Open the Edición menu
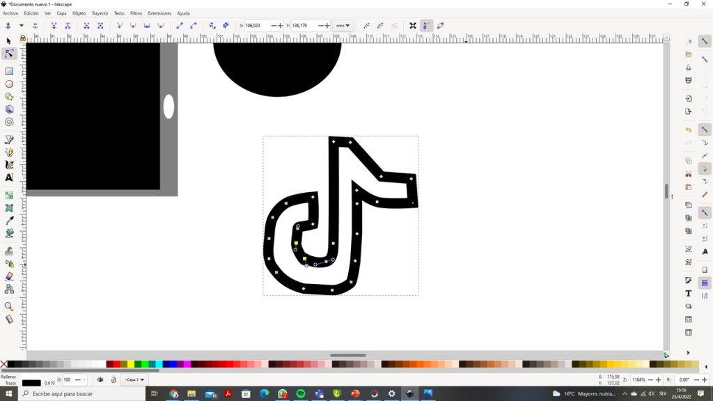713x401 pixels. tap(31, 13)
